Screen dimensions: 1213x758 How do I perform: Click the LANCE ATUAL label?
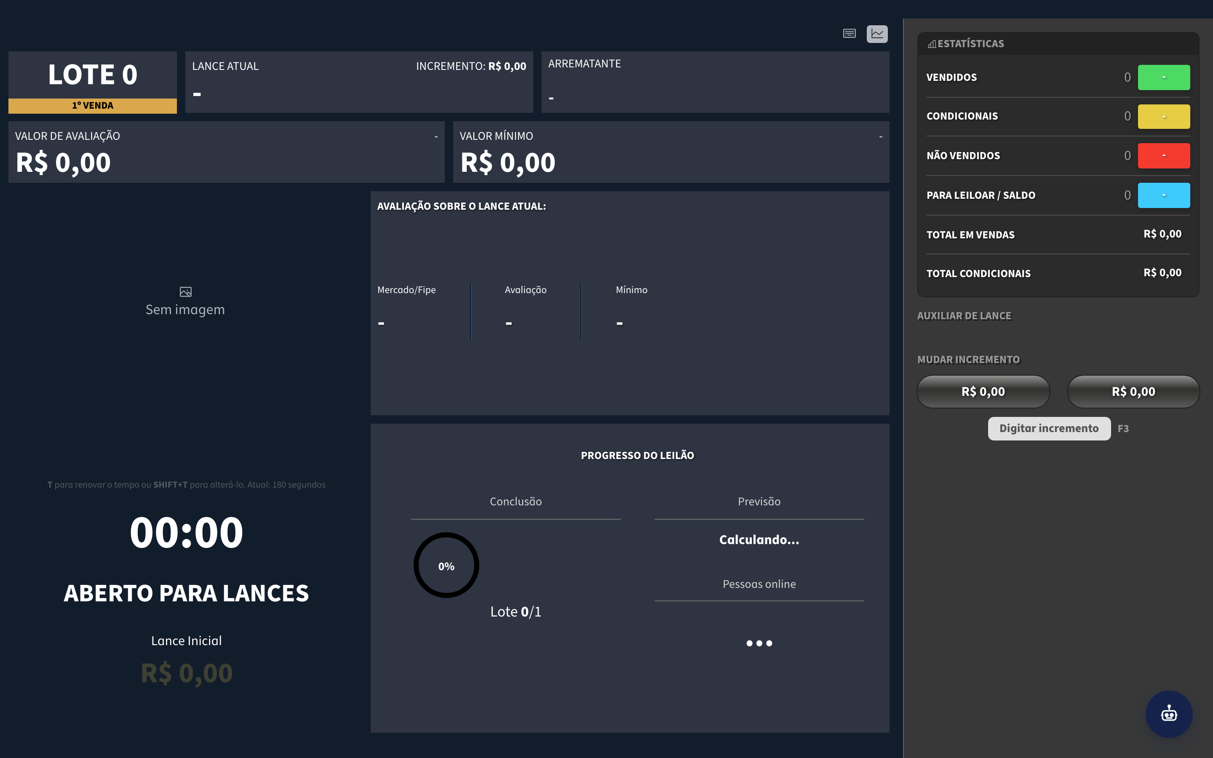[x=226, y=66]
